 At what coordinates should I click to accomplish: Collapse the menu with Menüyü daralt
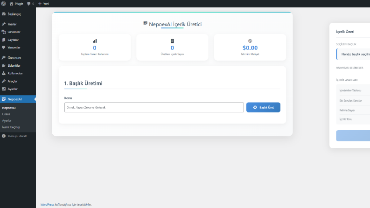[x=17, y=136]
